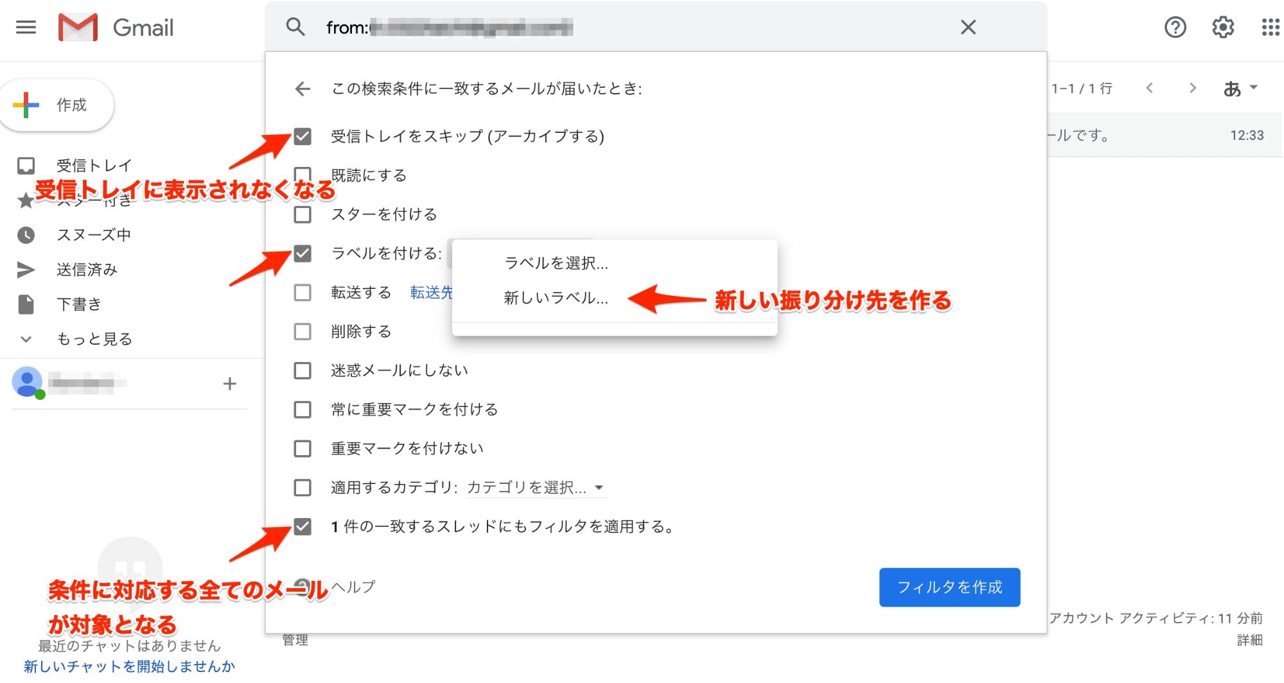Open the Google apps grid icon

pos(1269,28)
